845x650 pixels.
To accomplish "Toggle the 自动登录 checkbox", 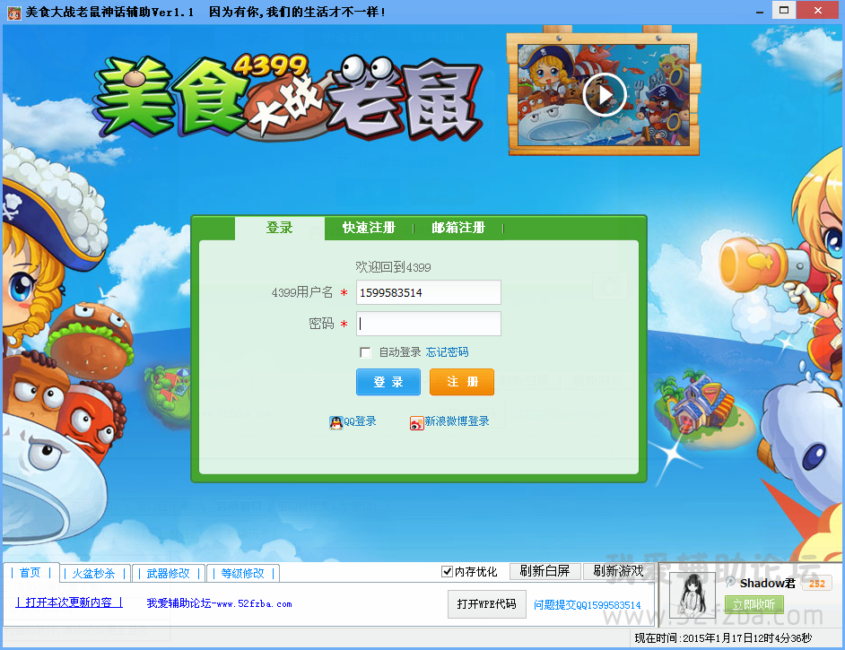I will click(365, 352).
